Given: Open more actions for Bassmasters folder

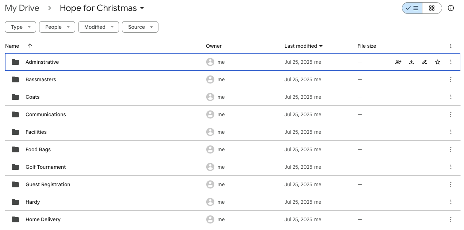Looking at the screenshot, I should (x=451, y=79).
